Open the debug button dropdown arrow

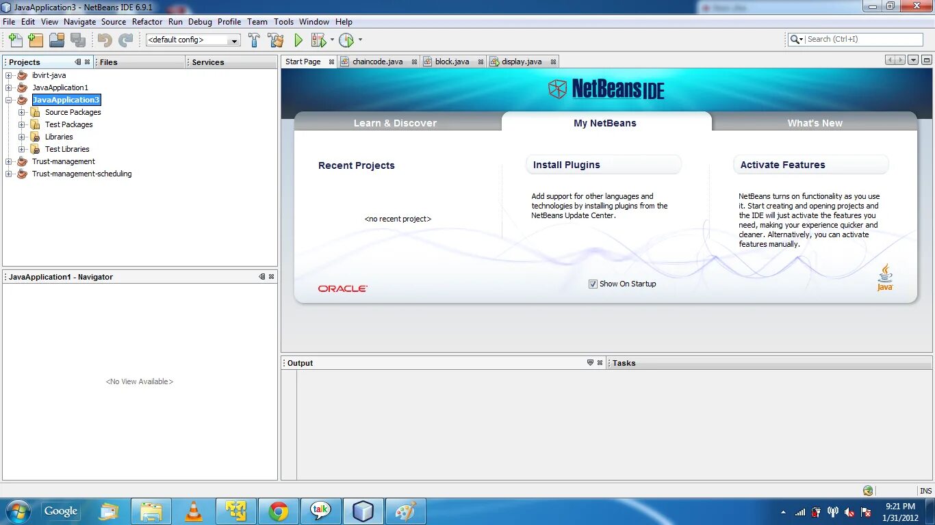point(332,40)
